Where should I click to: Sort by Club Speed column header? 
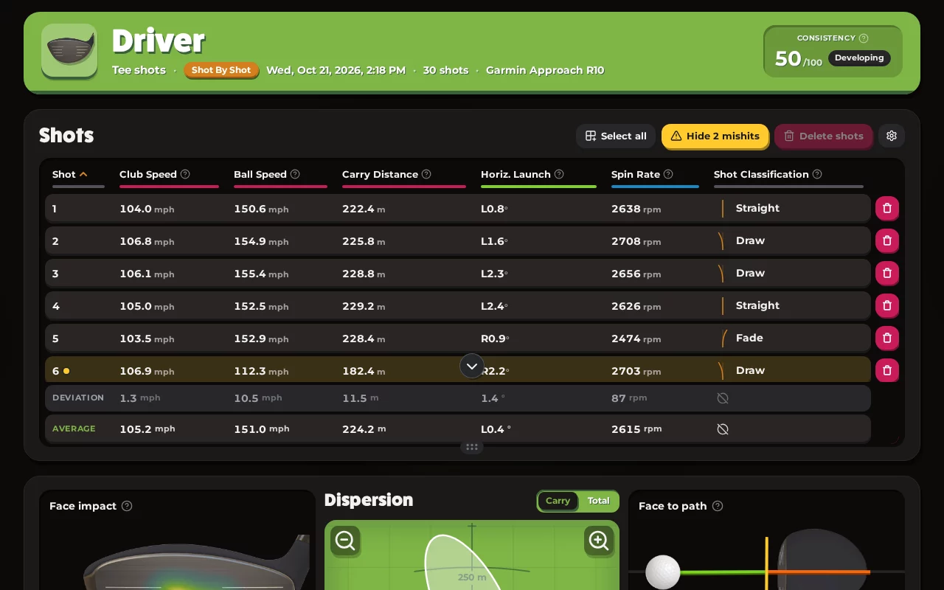[148, 174]
